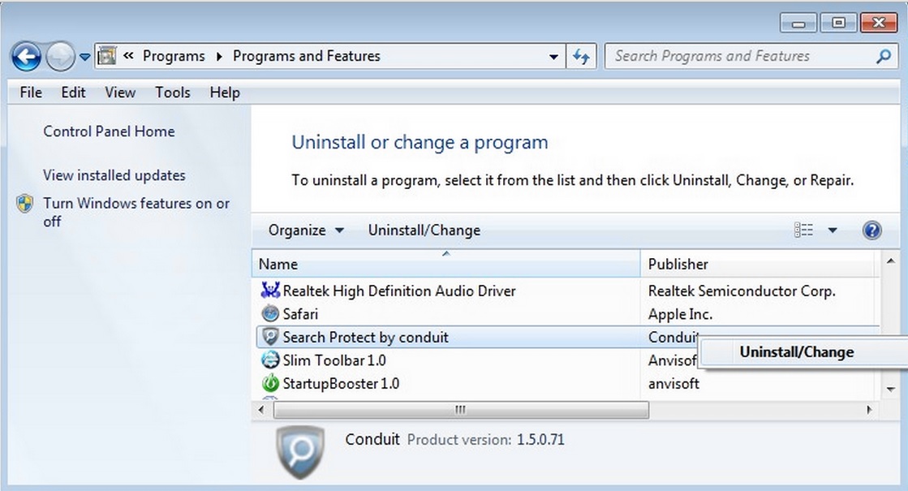Open the blue Help question icon

click(871, 230)
